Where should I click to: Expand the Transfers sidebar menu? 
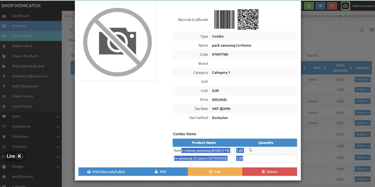click(x=58, y=147)
